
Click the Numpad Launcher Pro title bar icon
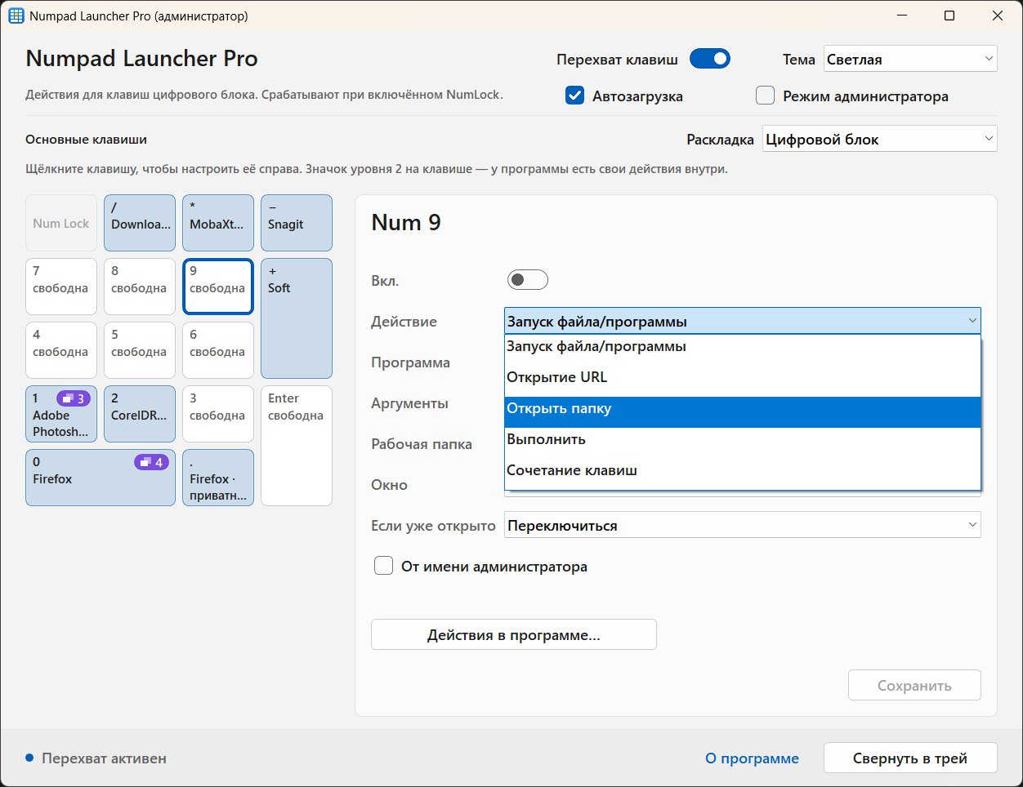tap(16, 16)
